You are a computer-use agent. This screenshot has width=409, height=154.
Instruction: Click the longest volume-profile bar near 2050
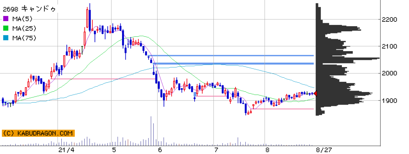click(x=348, y=58)
